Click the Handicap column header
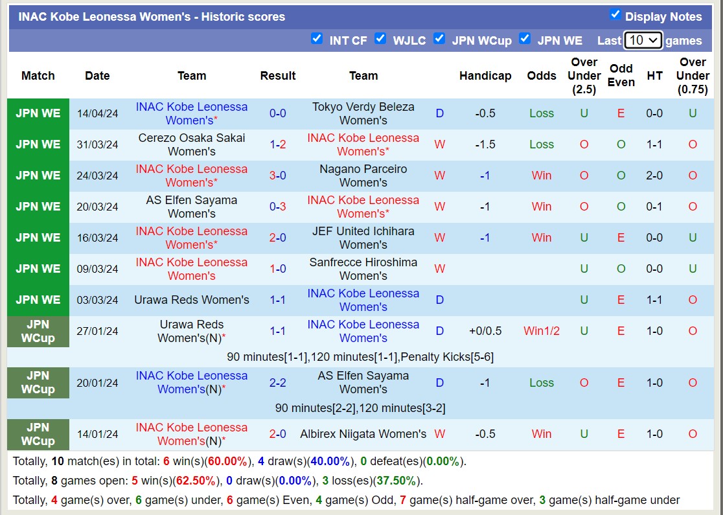The image size is (723, 515). pos(485,76)
